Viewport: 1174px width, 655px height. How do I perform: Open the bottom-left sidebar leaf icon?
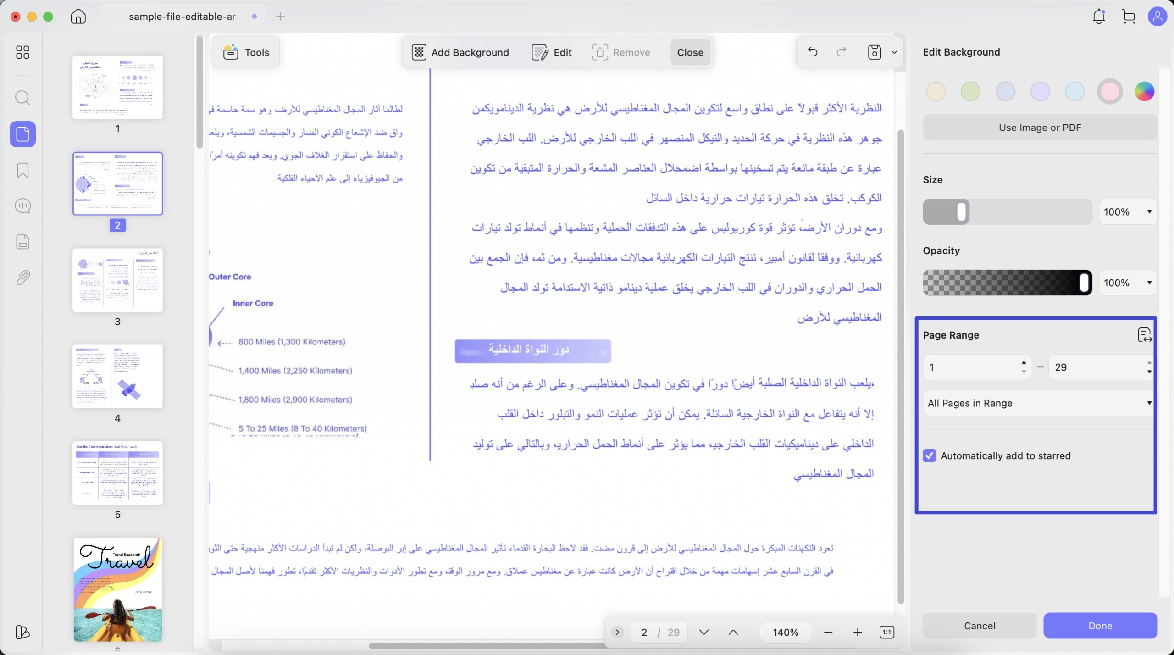(22, 632)
